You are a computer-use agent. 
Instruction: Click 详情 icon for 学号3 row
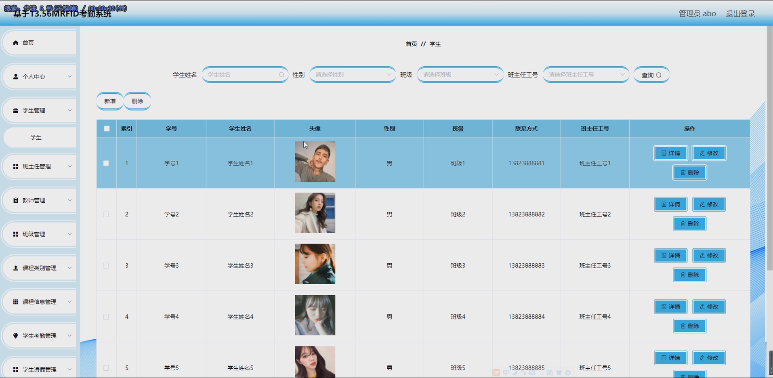tap(664, 256)
